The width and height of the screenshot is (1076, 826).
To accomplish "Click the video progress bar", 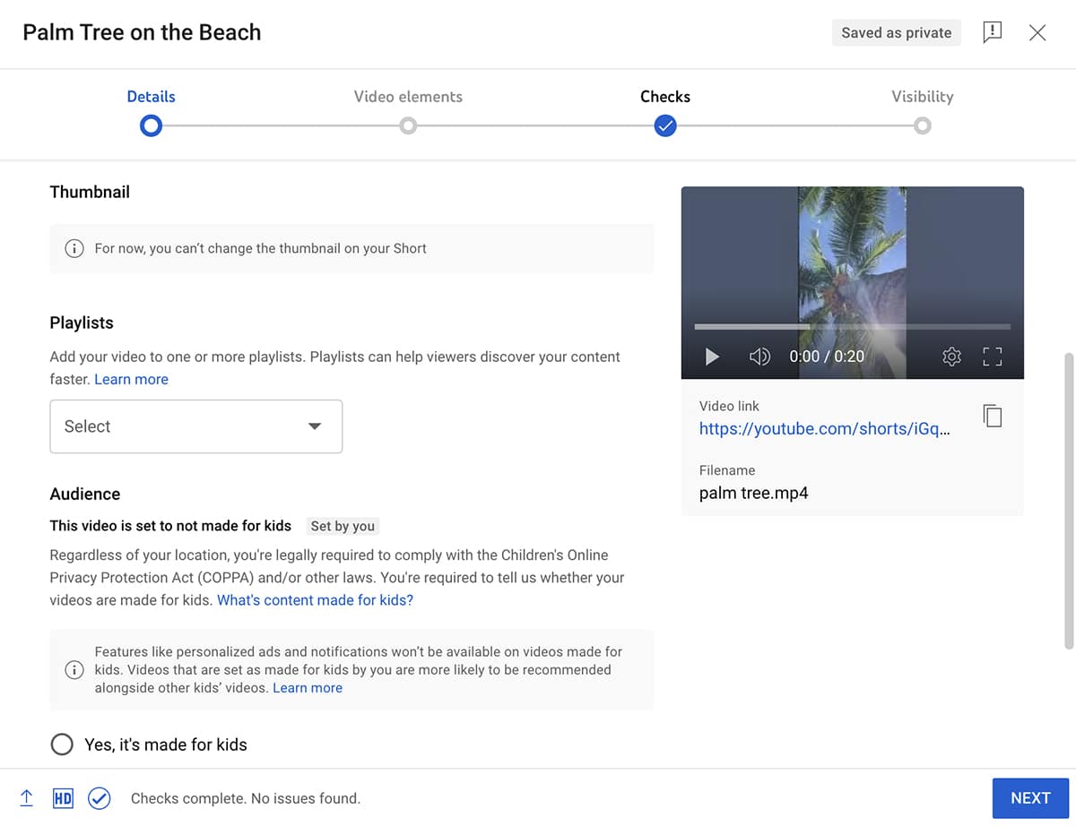I will point(852,326).
